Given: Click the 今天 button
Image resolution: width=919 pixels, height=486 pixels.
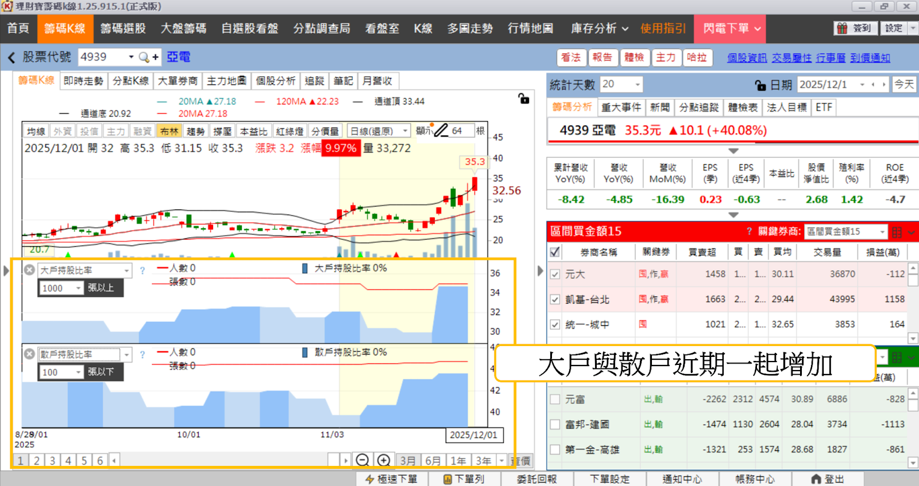Looking at the screenshot, I should click(x=904, y=85).
